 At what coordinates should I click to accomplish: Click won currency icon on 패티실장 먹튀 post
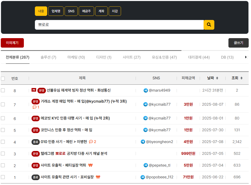tap(91, 165)
